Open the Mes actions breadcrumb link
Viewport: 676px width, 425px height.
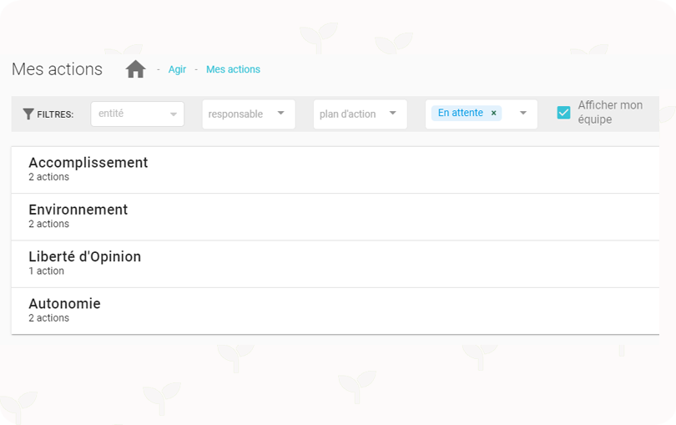tap(233, 69)
